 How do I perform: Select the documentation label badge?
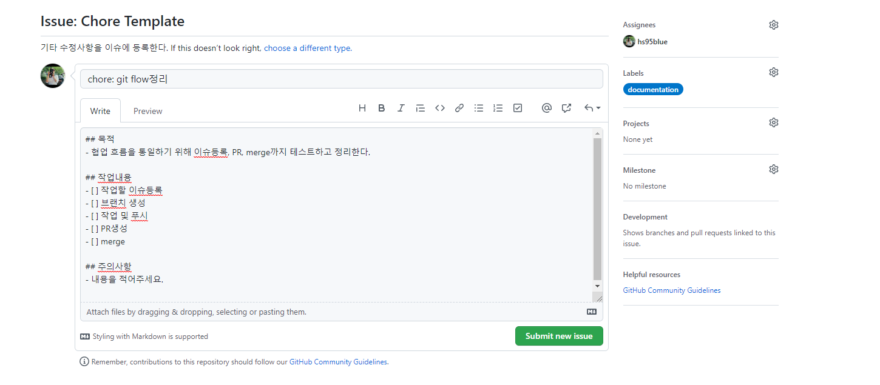[x=653, y=89]
